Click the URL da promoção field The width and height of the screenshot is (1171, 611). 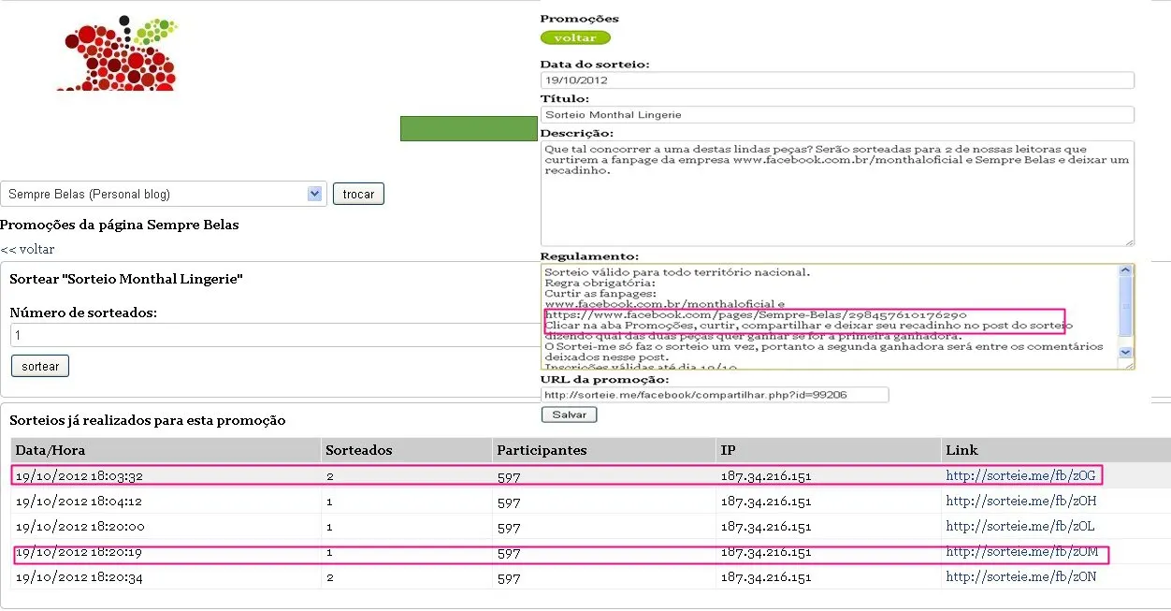point(715,395)
